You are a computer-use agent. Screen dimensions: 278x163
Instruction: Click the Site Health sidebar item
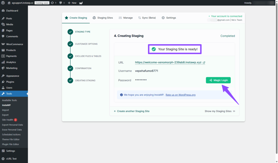point(7,120)
